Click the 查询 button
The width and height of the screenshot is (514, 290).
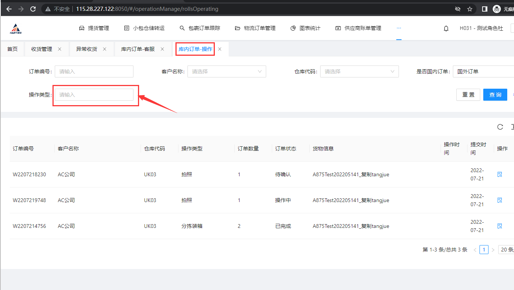pyautogui.click(x=495, y=95)
